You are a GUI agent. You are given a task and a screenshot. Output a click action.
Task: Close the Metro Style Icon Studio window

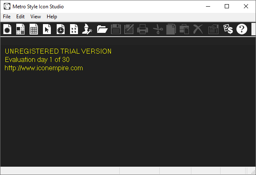tap(246, 7)
